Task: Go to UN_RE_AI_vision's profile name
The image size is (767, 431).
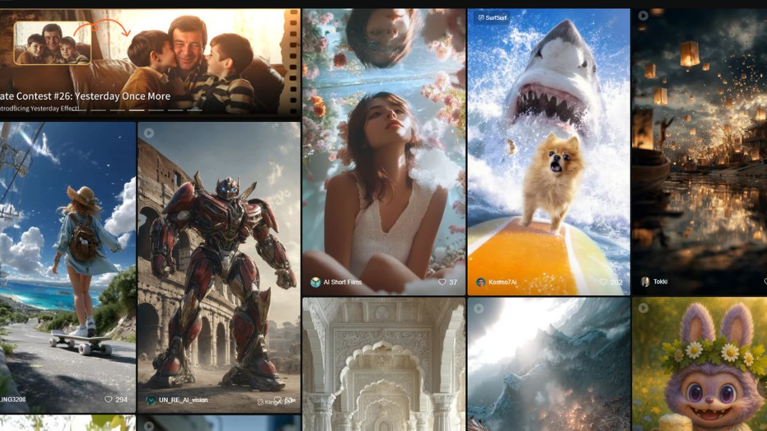Action: [x=183, y=400]
